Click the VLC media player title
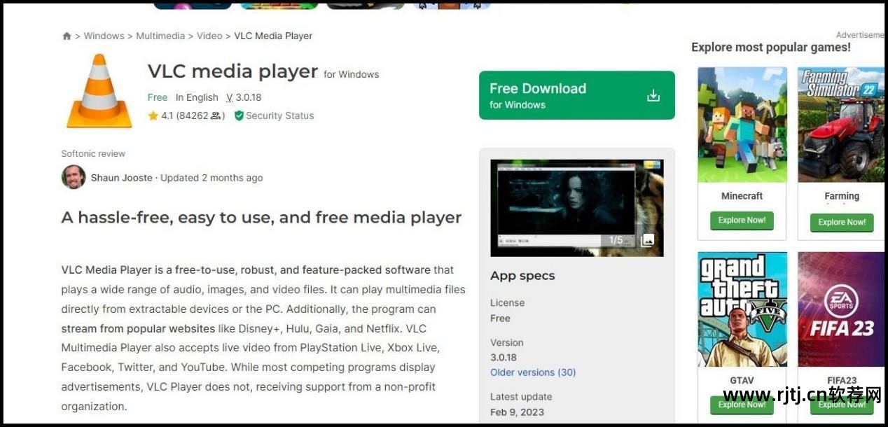The height and width of the screenshot is (427, 888). pos(233,71)
